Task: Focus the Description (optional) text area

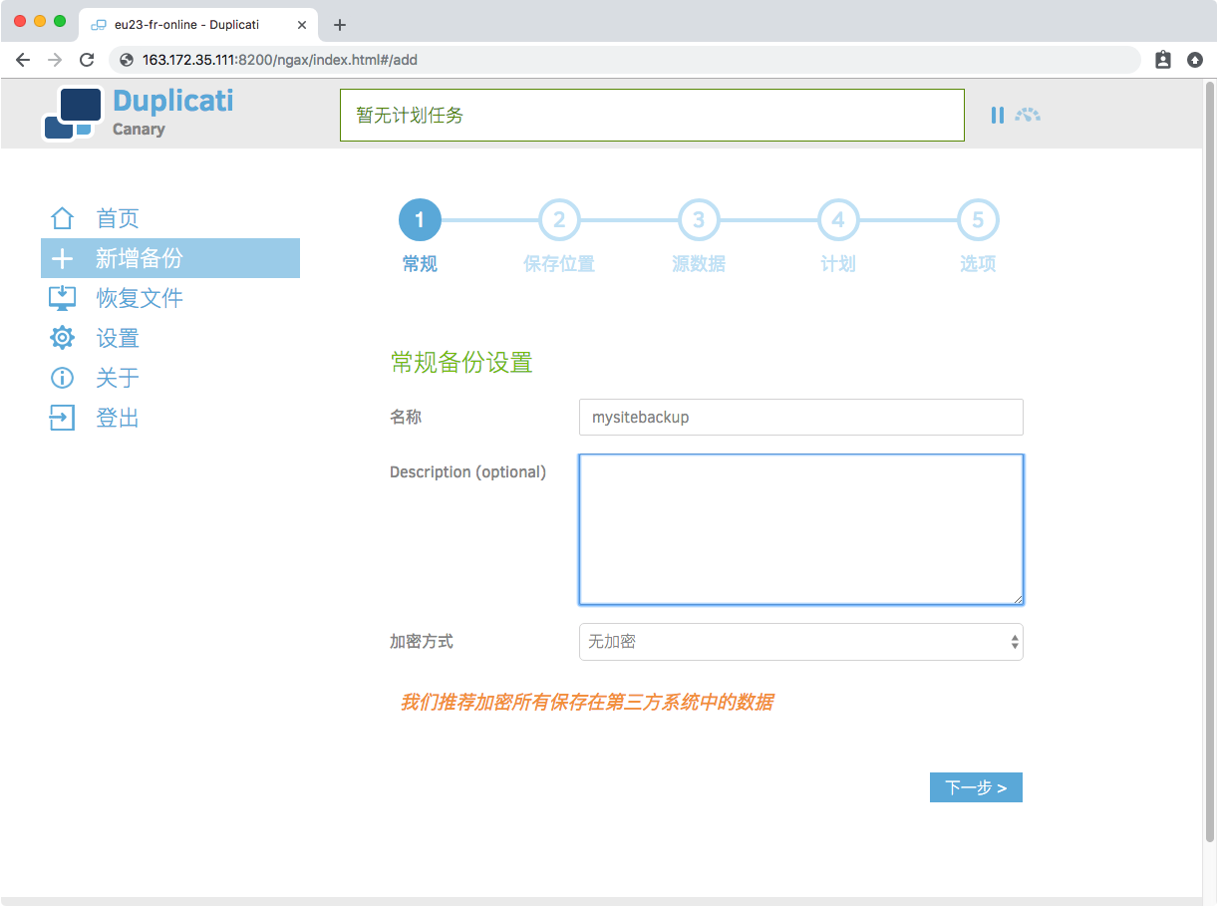Action: point(800,529)
